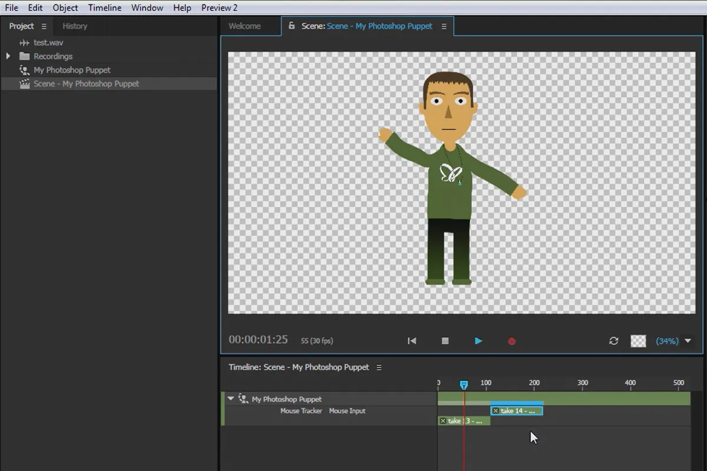Click the Mouse Tracker label
The image size is (707, 471).
pyautogui.click(x=301, y=411)
